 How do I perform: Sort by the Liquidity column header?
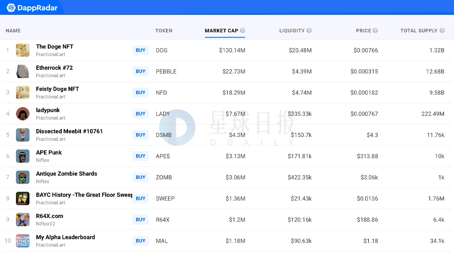click(292, 30)
